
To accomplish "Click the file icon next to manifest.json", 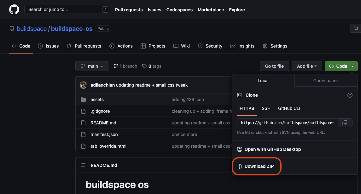I will click(x=83, y=134).
